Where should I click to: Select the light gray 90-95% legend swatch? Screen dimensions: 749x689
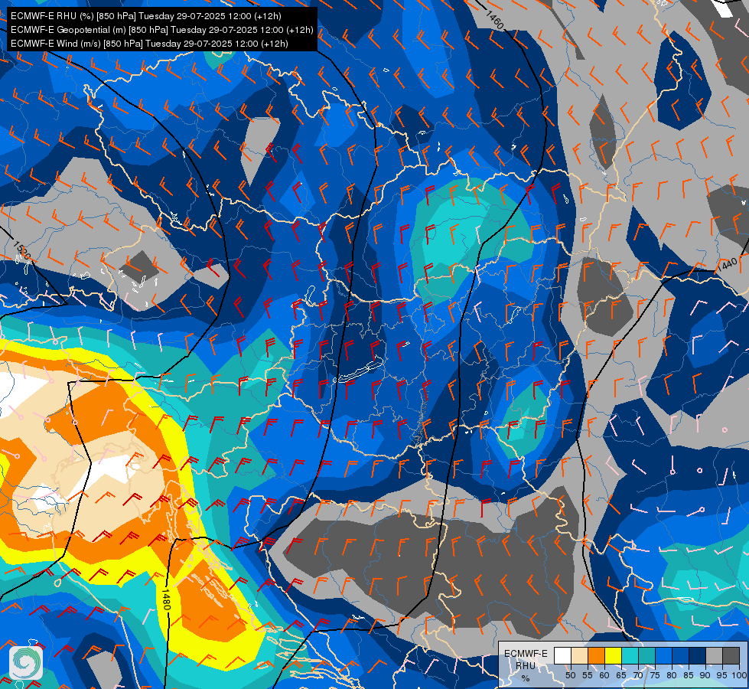[x=714, y=655]
